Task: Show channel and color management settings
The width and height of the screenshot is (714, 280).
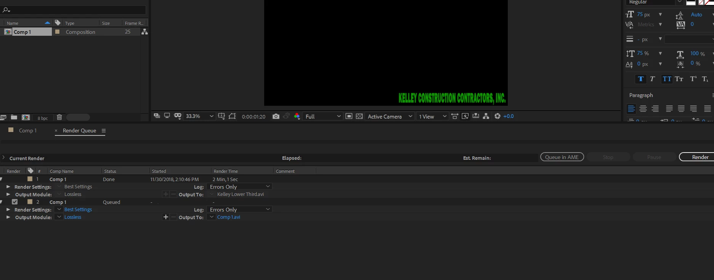Action: click(297, 116)
